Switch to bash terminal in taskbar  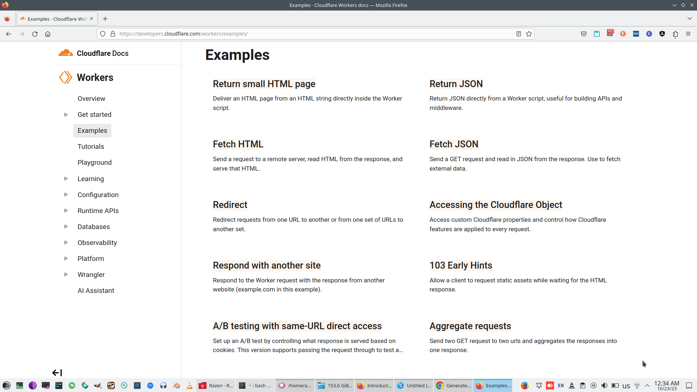(255, 385)
